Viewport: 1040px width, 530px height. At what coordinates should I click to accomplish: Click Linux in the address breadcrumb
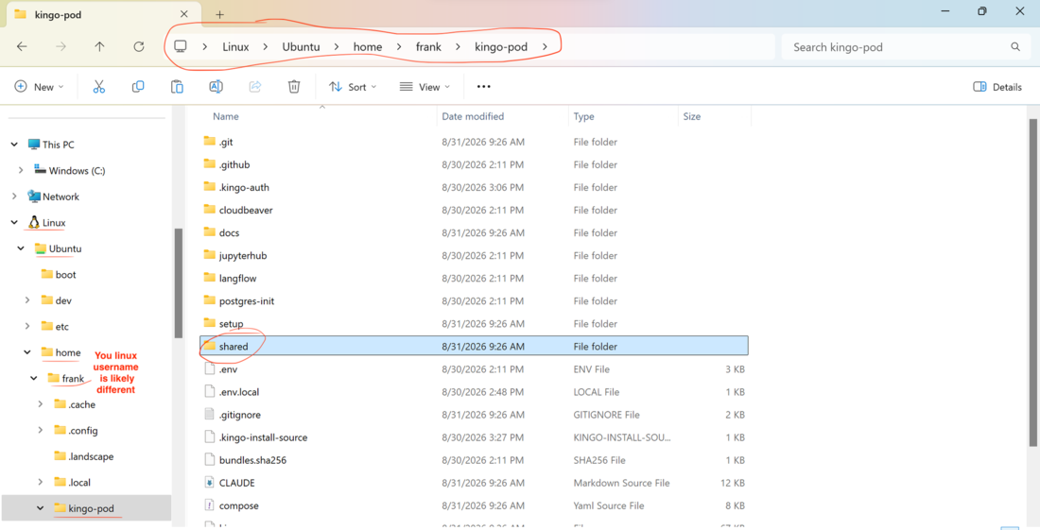(235, 47)
